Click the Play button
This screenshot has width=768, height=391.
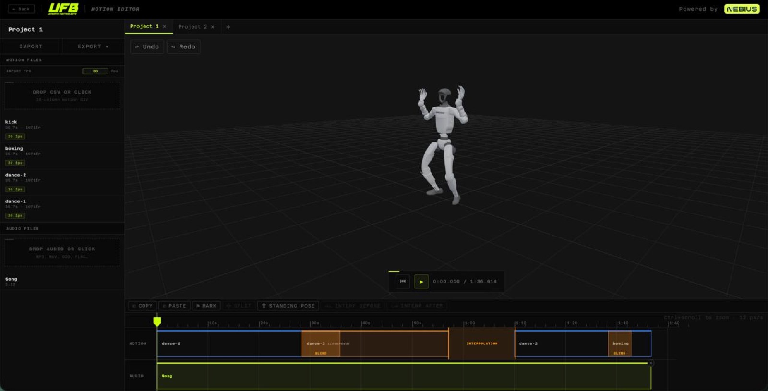click(421, 281)
